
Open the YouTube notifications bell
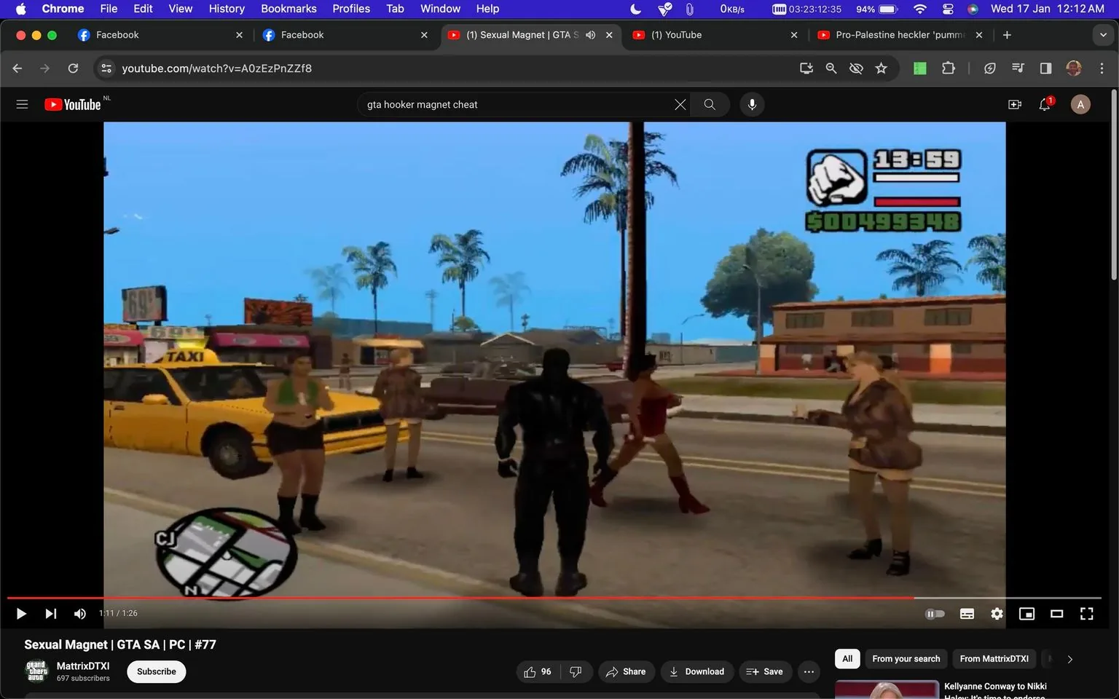coord(1044,104)
